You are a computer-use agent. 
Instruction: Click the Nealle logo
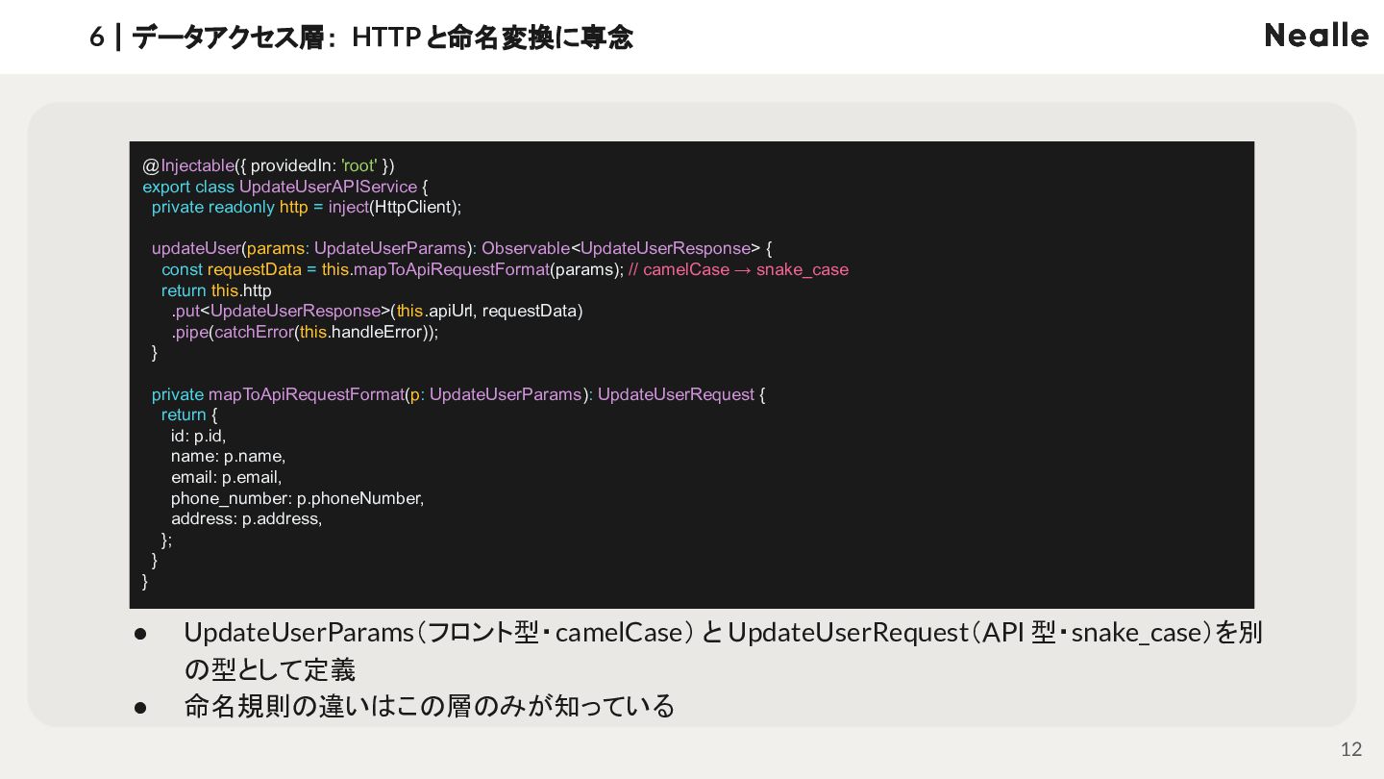click(1316, 36)
